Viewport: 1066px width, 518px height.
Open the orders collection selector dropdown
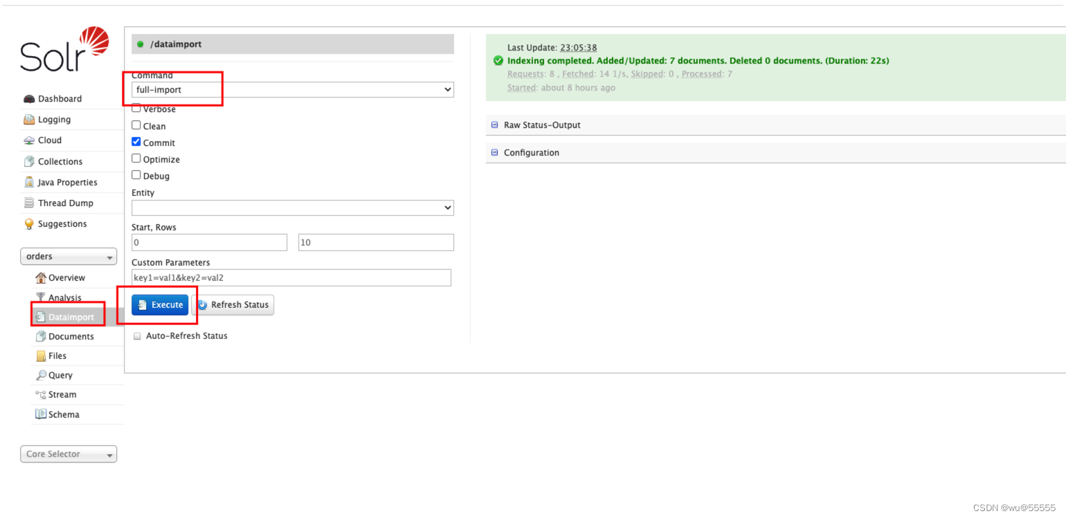[x=69, y=257]
